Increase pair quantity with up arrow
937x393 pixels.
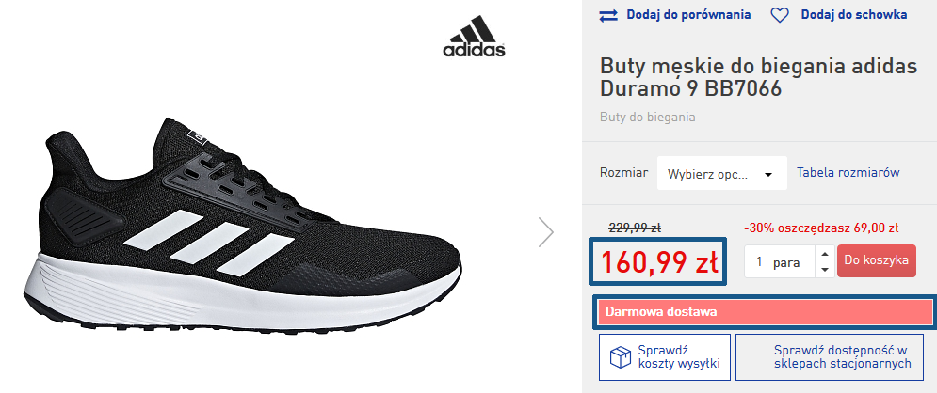click(825, 254)
